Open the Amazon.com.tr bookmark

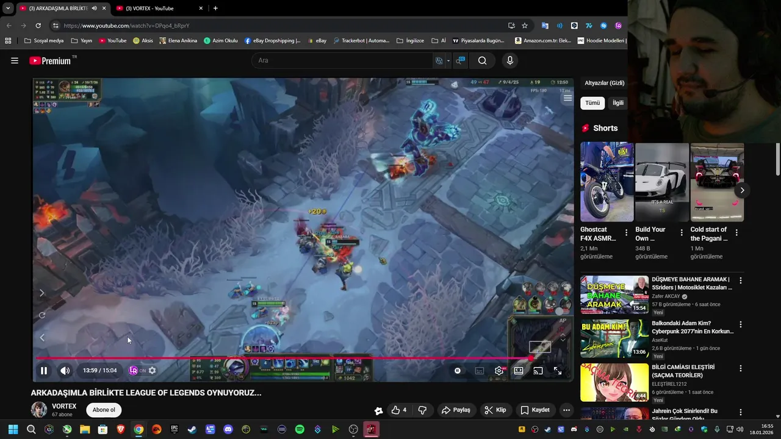click(x=542, y=41)
